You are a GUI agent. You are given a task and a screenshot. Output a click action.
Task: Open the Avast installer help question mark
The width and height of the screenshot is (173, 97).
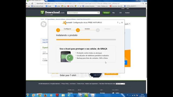point(118,23)
